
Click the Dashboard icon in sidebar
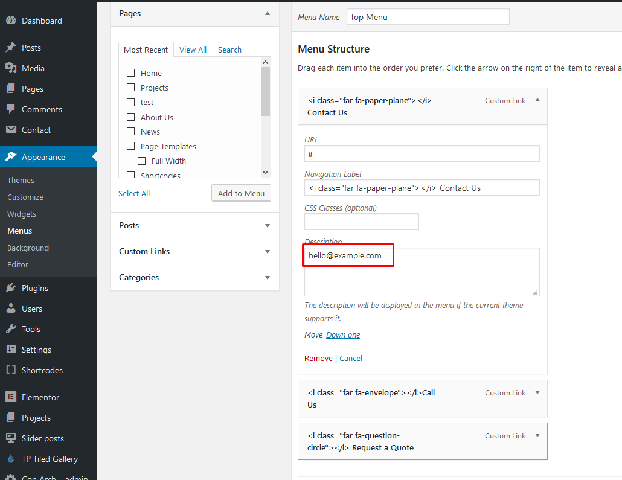(11, 21)
